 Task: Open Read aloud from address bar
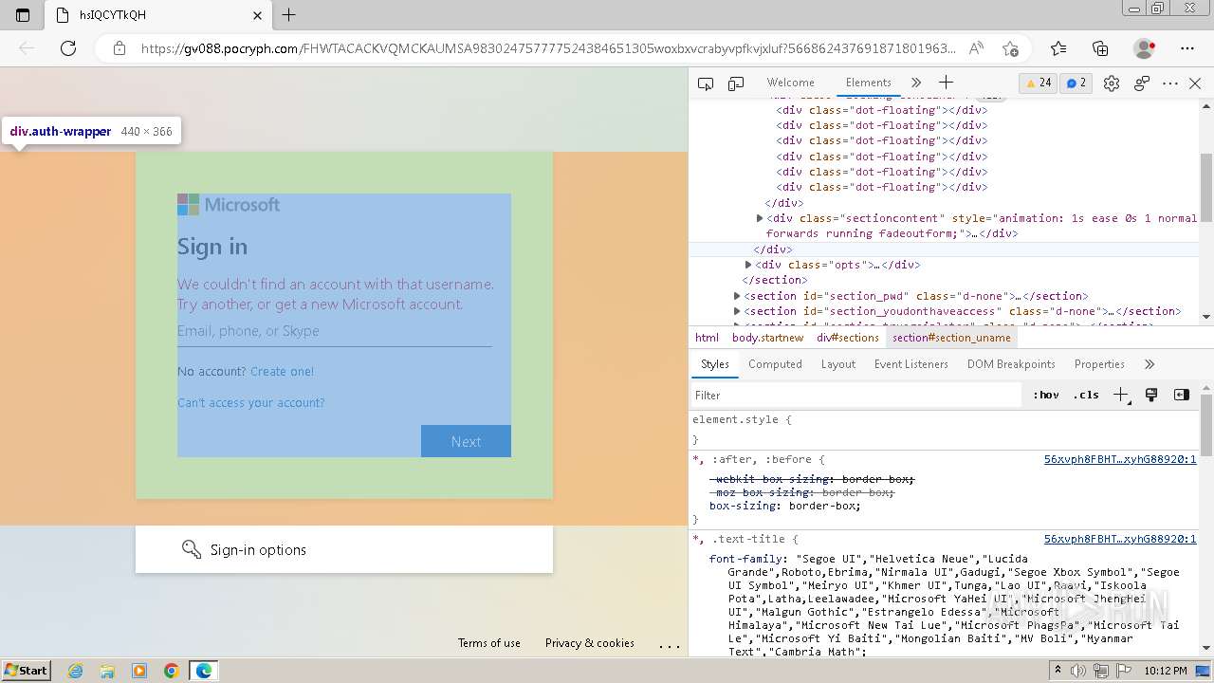(976, 48)
